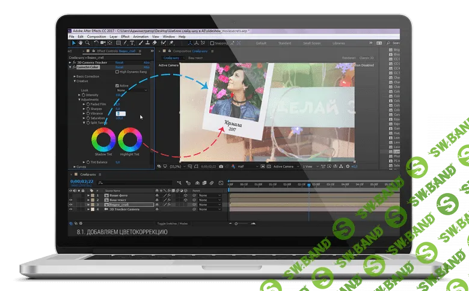Select the Hand tool
The height and width of the screenshot is (291, 469).
pos(81,43)
